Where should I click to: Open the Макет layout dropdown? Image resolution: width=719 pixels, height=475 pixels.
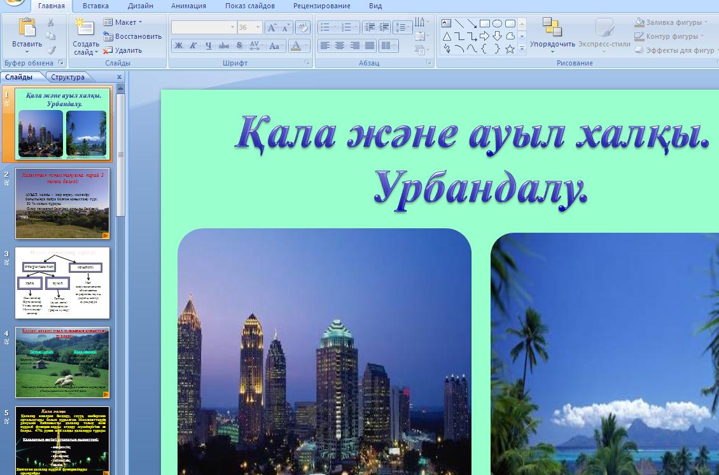[123, 22]
